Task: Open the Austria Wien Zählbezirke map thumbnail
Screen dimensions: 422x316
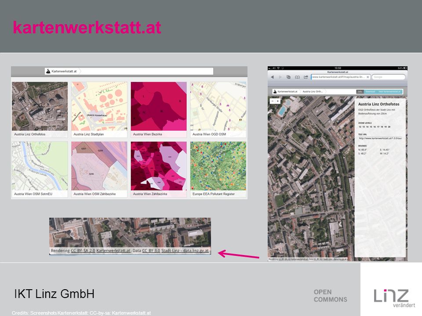Action: pyautogui.click(x=159, y=169)
